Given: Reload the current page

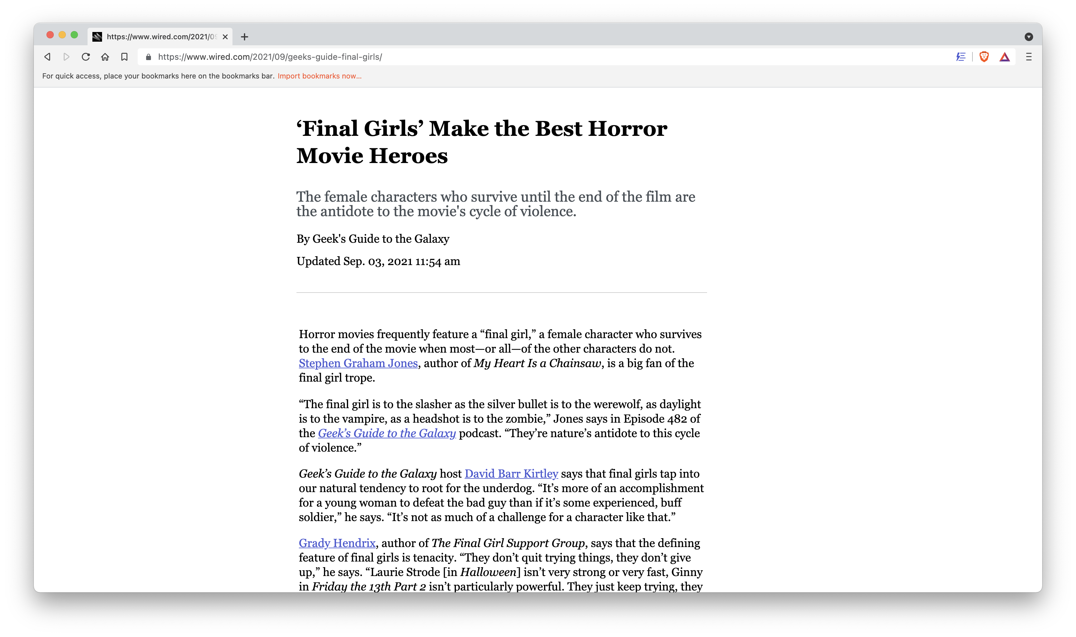Looking at the screenshot, I should click(x=86, y=57).
